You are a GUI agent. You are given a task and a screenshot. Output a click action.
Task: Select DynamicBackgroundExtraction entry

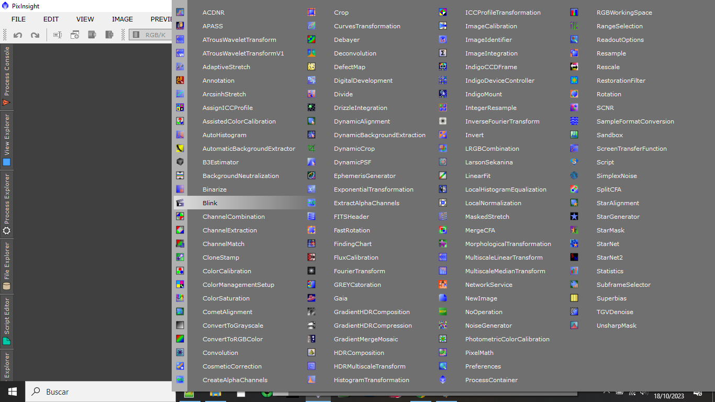tap(379, 135)
